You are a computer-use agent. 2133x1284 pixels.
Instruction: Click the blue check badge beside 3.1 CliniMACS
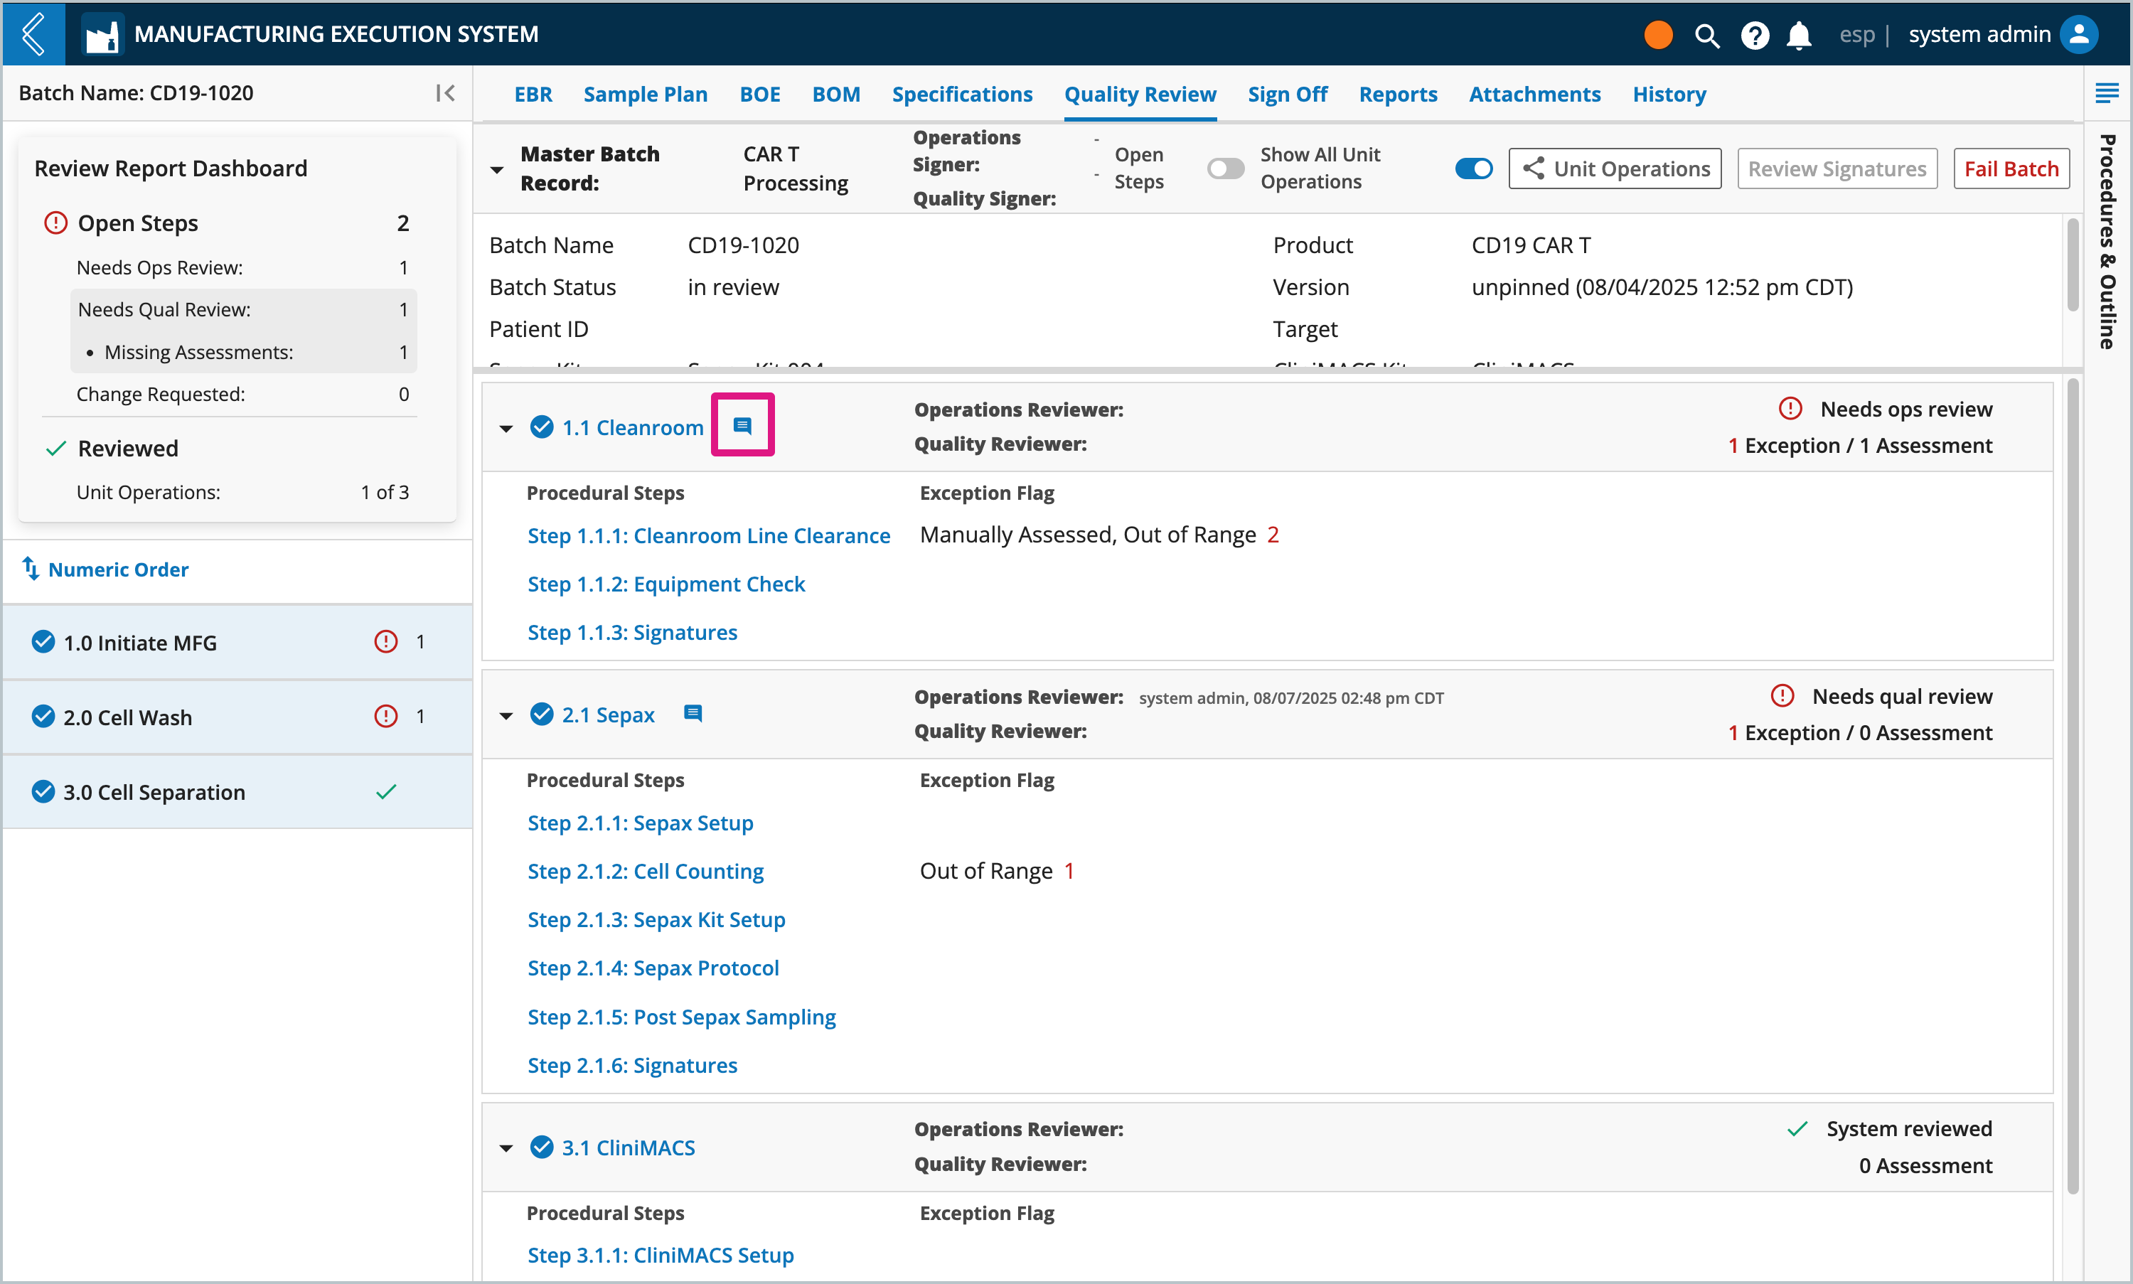coord(542,1147)
